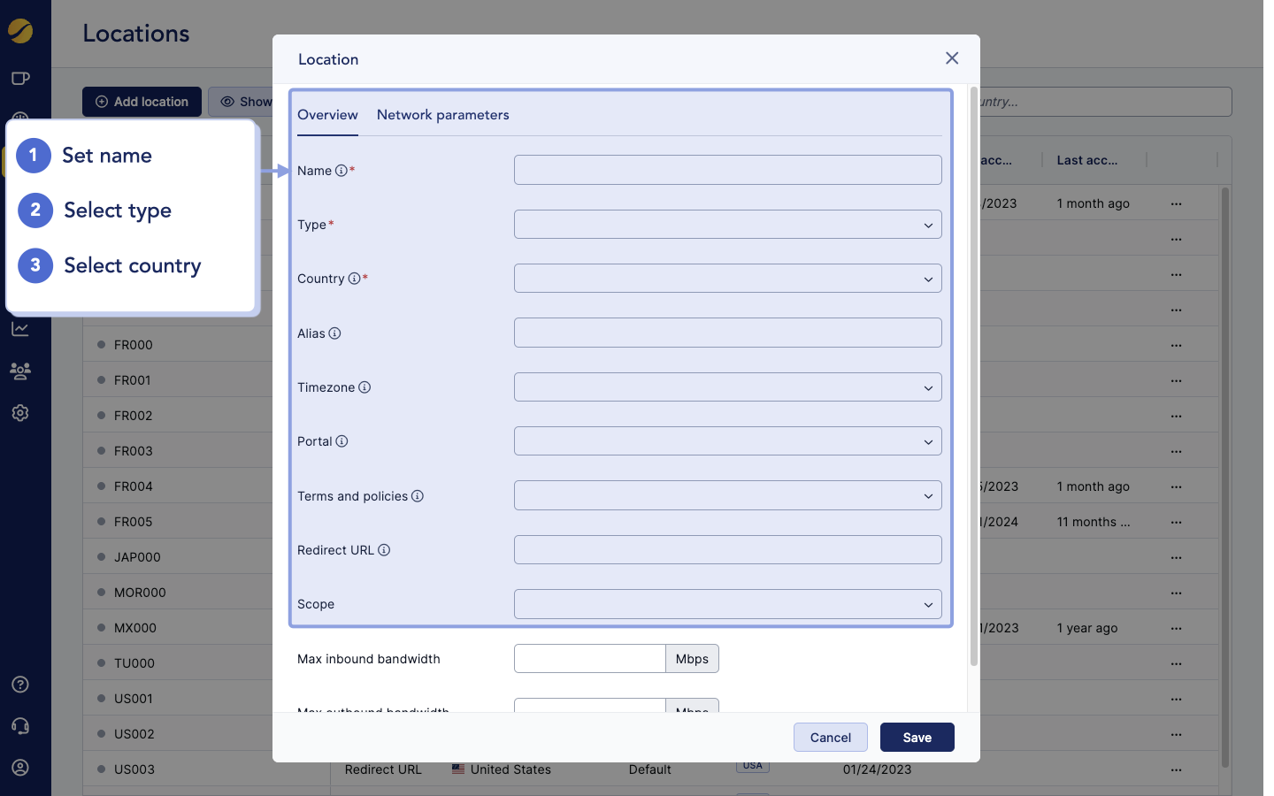1274x796 pixels.
Task: Click the Max inbound bandwidth input field
Action: pyautogui.click(x=589, y=658)
